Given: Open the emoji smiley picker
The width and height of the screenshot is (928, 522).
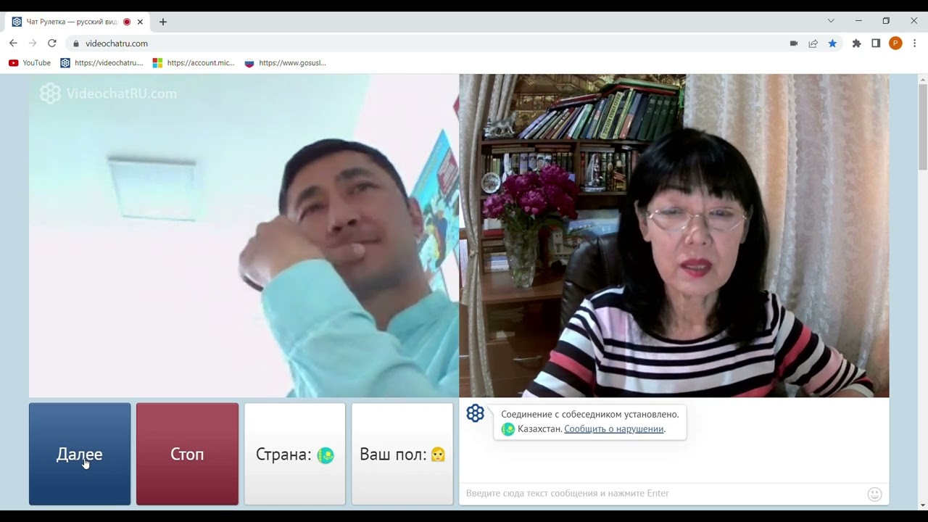Looking at the screenshot, I should click(x=875, y=494).
